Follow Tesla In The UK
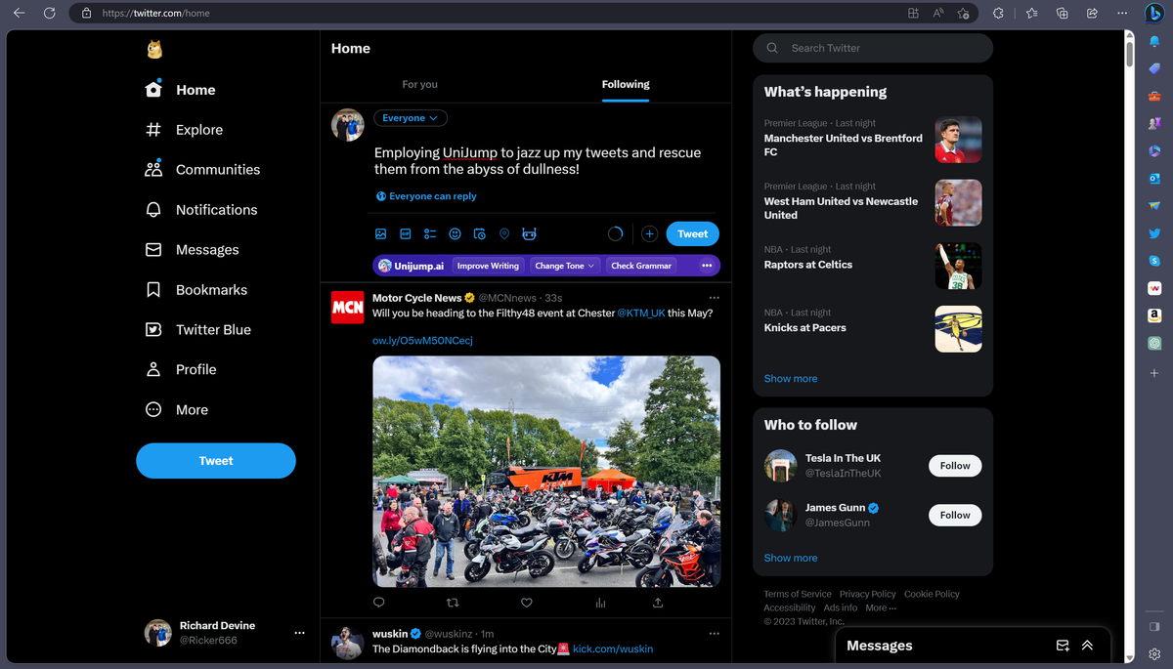1173x669 pixels. (x=955, y=466)
